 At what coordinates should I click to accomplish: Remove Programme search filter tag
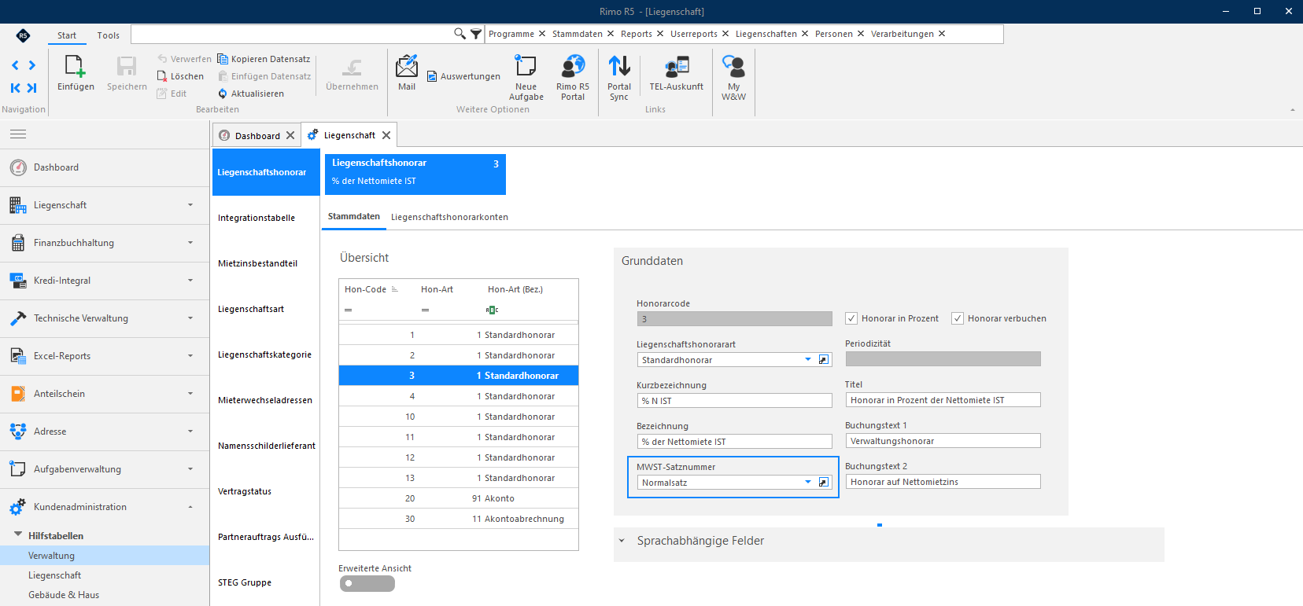pyautogui.click(x=541, y=34)
